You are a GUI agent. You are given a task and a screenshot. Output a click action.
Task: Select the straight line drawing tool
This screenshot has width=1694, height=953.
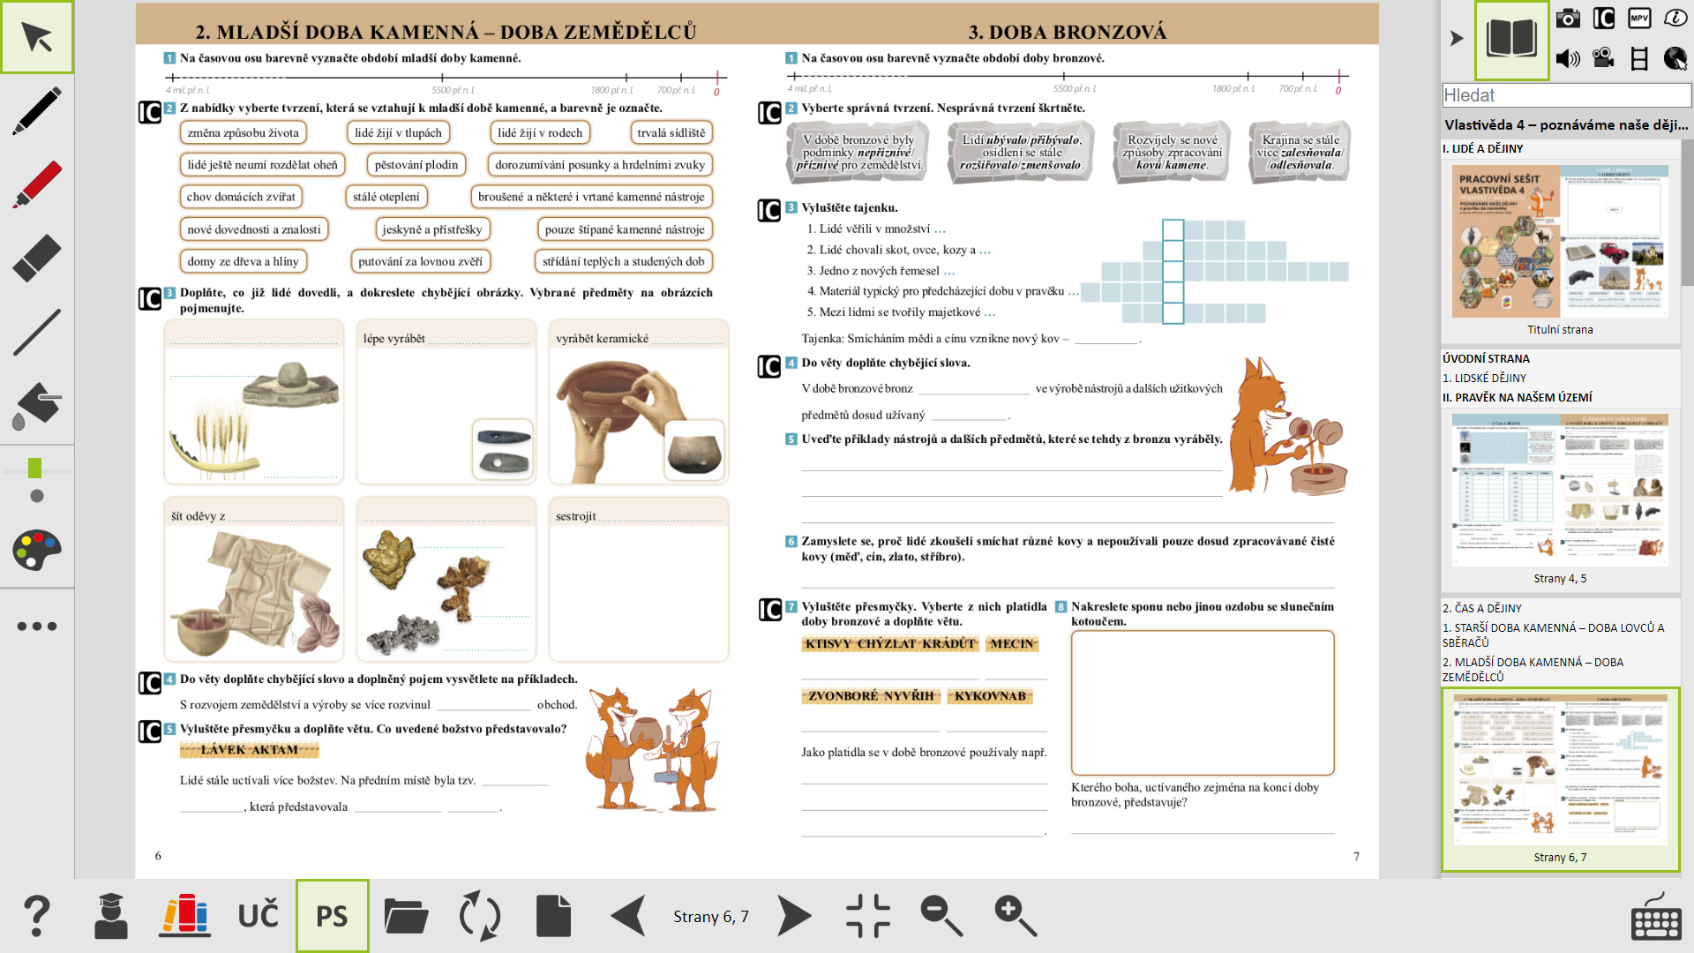coord(37,332)
